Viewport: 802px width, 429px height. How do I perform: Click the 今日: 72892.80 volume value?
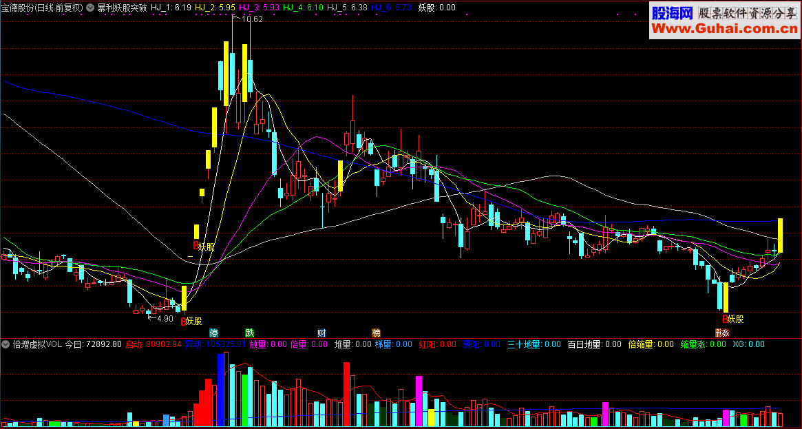click(94, 344)
